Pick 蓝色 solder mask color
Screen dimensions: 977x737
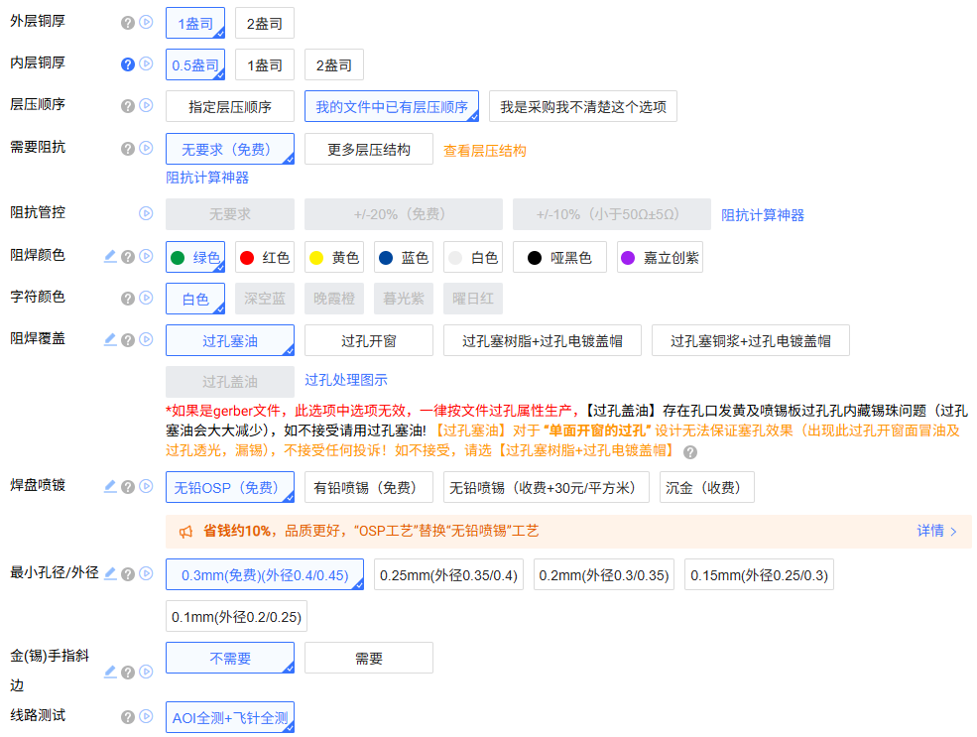pyautogui.click(x=404, y=257)
